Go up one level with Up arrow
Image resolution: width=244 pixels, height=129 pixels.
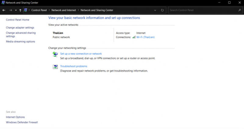20,10
